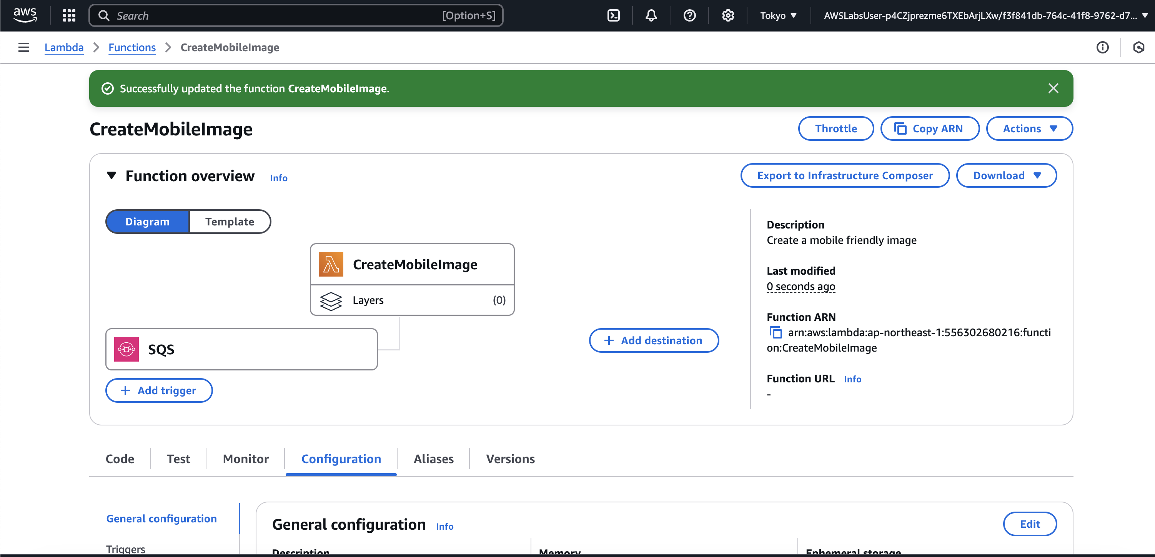
Task: Copy the Function ARN using copy icon
Action: (776, 333)
